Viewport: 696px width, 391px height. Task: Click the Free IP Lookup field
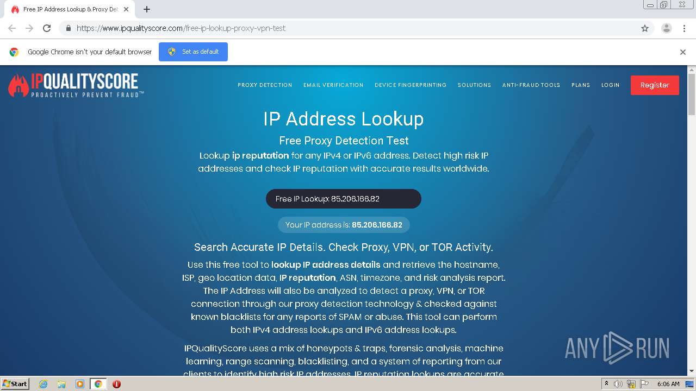pos(344,199)
